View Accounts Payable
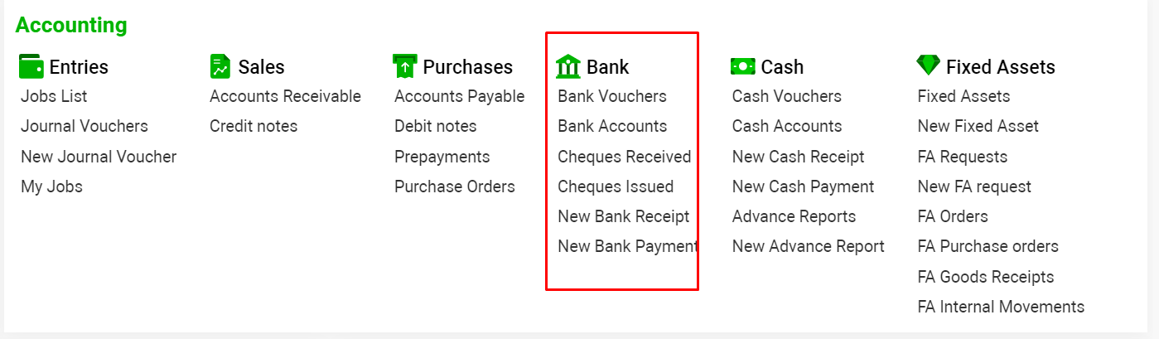The height and width of the screenshot is (339, 1159). pos(459,96)
